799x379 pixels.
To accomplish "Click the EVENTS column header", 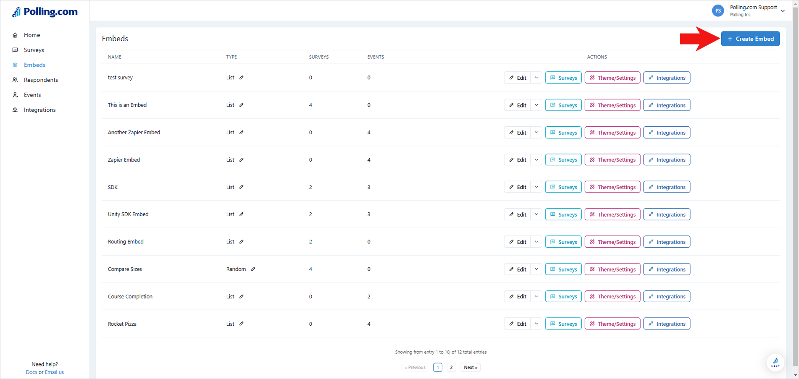I will tap(376, 57).
